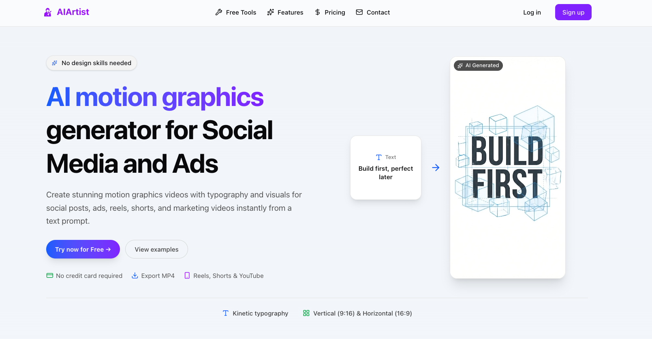The width and height of the screenshot is (652, 339).
Task: Click the Reels, Shorts & YouTube text
Action: 229,276
